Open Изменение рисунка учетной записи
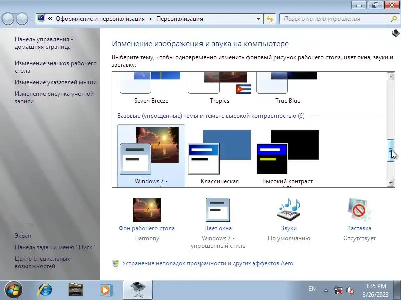 coord(54,97)
